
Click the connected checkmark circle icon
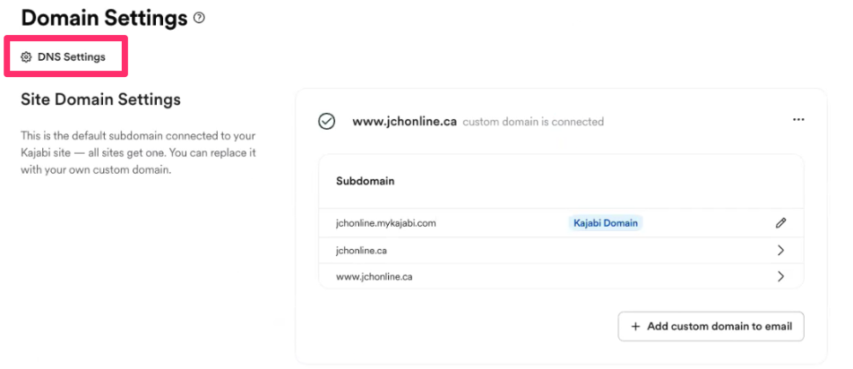tap(327, 121)
